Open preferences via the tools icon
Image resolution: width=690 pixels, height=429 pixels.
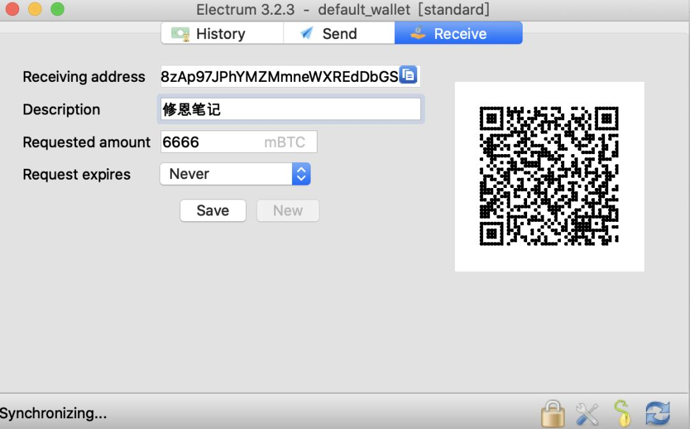click(x=587, y=414)
